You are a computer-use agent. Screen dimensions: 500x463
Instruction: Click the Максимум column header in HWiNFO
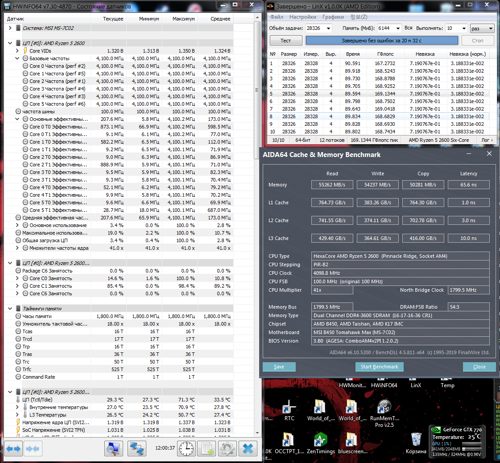point(180,19)
